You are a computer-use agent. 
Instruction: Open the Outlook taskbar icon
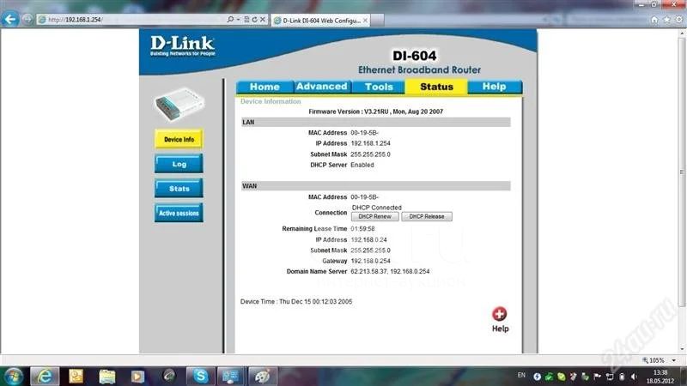coord(76,377)
